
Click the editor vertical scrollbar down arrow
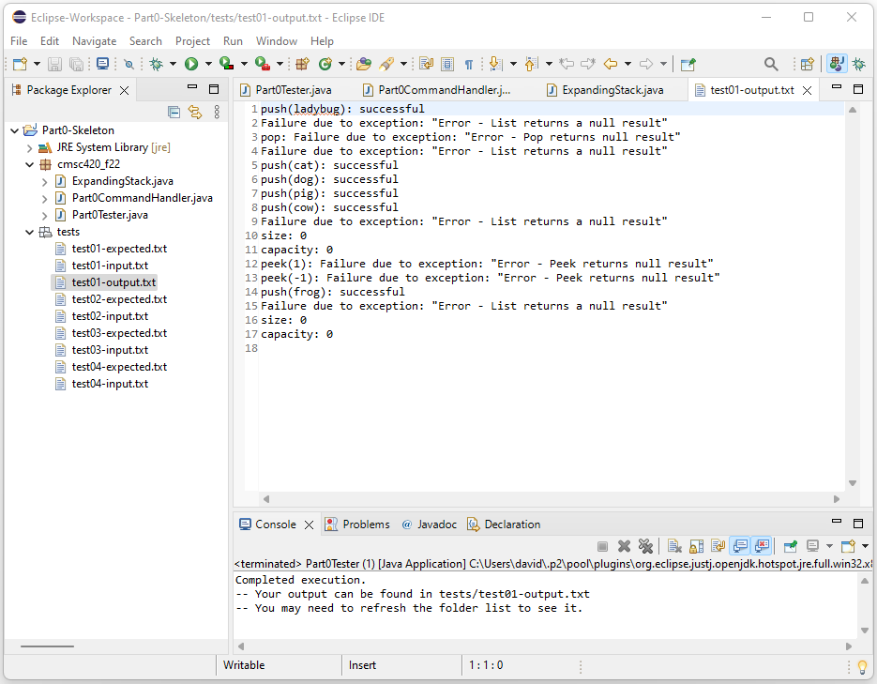click(853, 484)
